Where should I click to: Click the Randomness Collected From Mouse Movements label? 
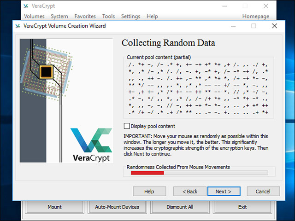pos(178,167)
